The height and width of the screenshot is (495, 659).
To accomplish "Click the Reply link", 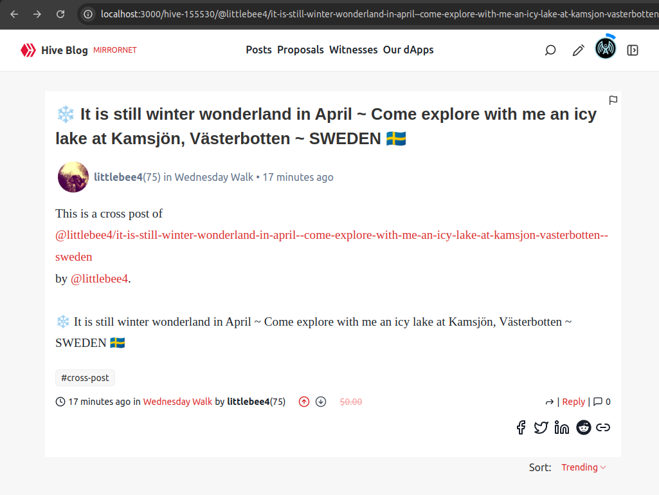I will pos(573,402).
